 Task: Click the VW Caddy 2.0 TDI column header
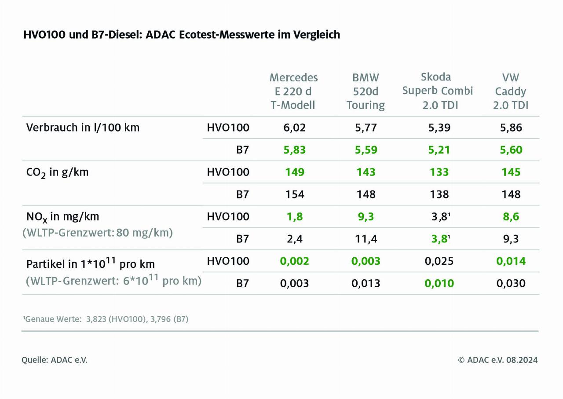pos(510,92)
